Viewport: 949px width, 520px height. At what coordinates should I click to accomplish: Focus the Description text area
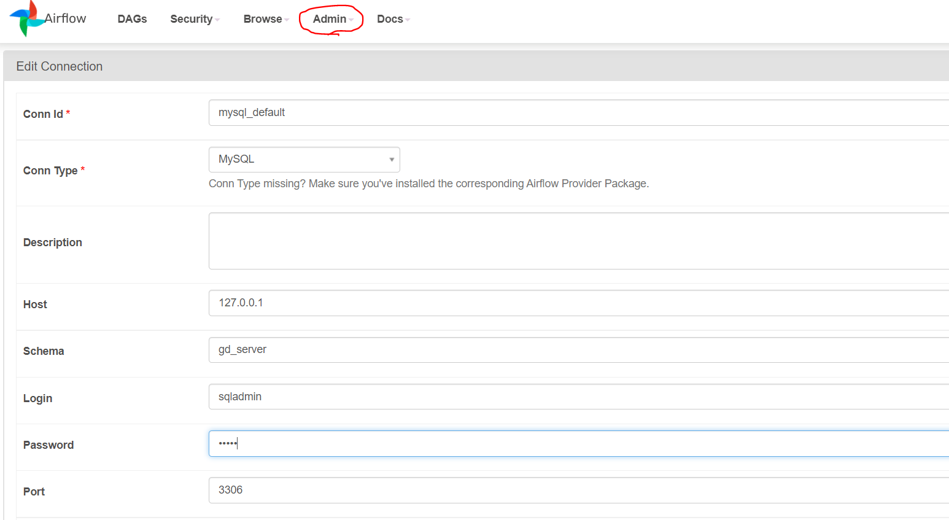pyautogui.click(x=579, y=241)
